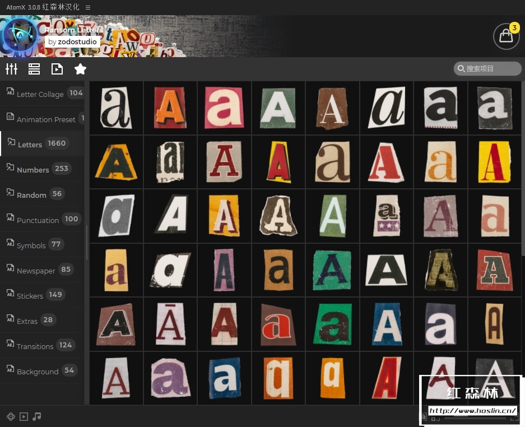Open the shopping bag cart with badge 3

(506, 36)
